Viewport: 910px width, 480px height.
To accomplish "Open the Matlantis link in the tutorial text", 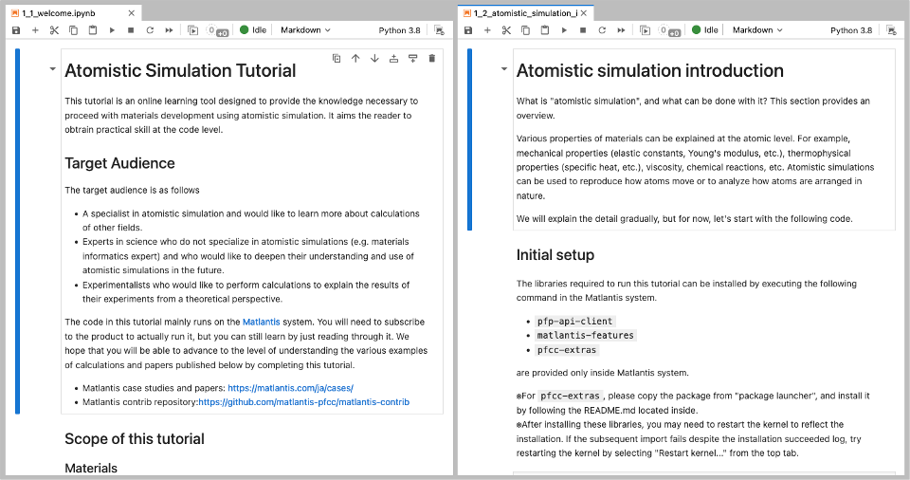I will 262,323.
